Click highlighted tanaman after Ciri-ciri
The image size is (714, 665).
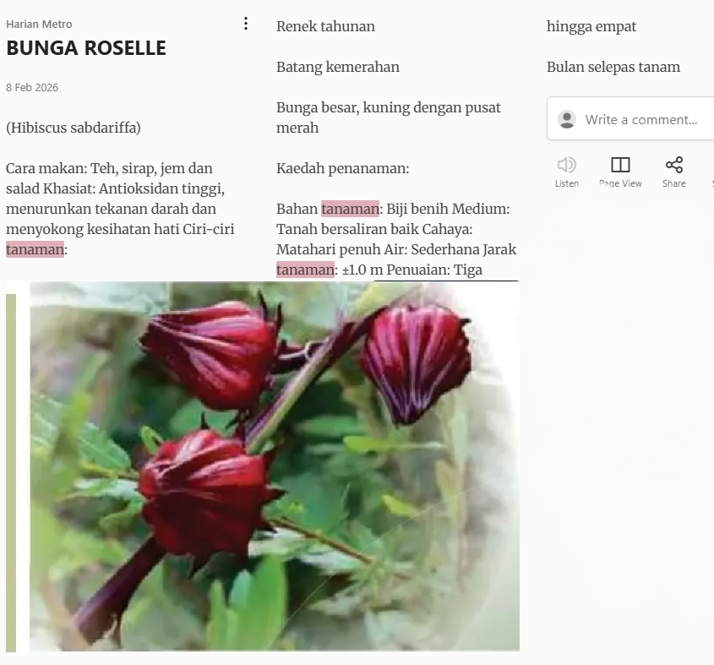pyautogui.click(x=35, y=249)
